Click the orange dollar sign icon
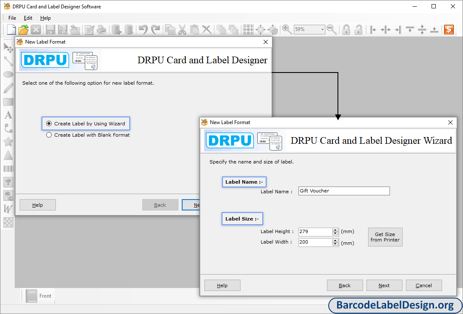The height and width of the screenshot is (314, 463). tap(449, 29)
